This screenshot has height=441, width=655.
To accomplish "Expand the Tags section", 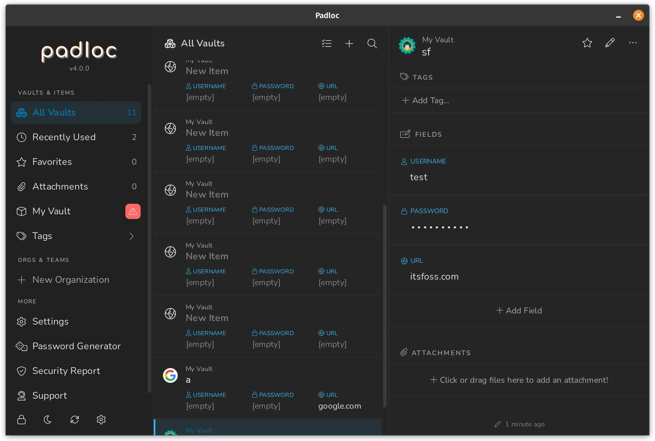I will 131,236.
